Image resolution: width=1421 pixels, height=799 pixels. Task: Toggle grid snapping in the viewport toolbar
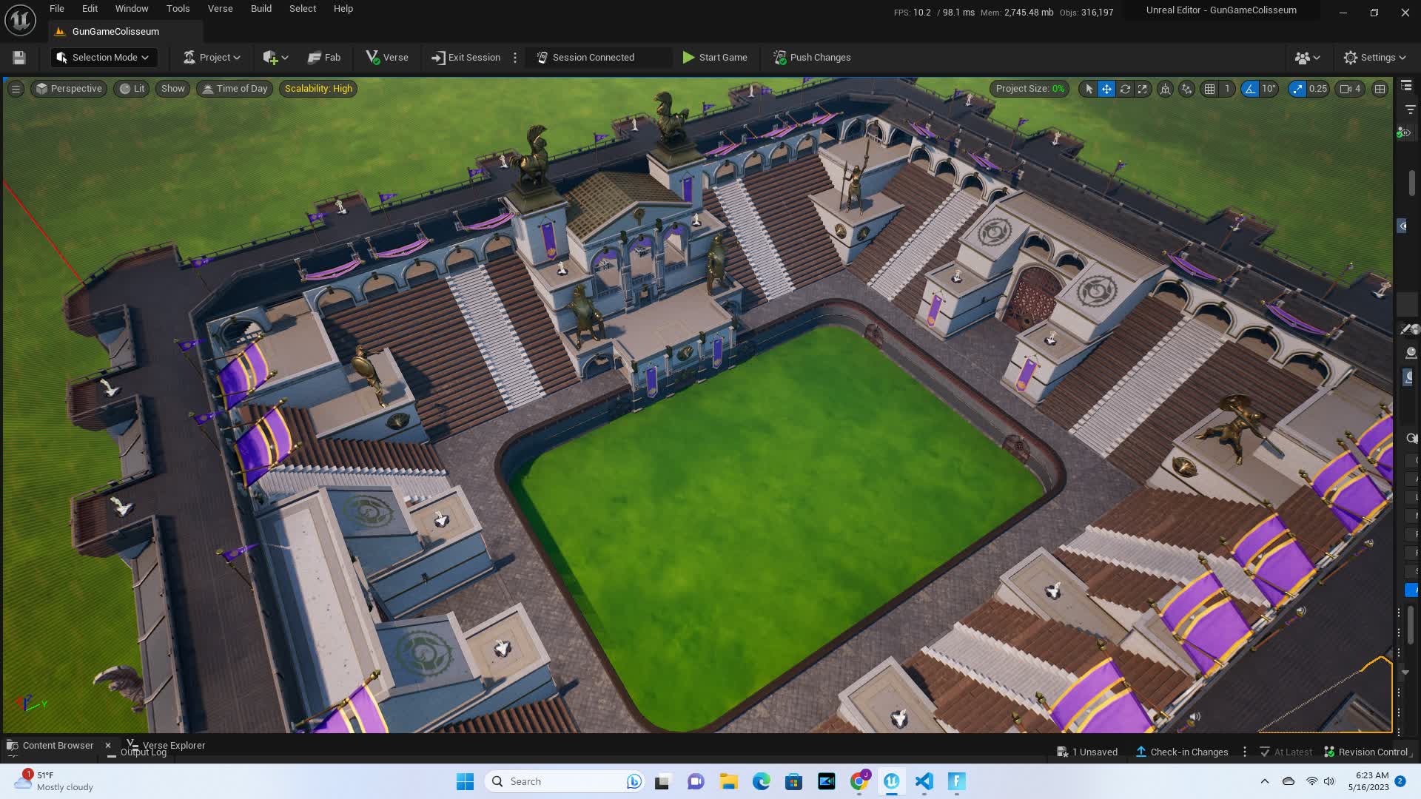click(1211, 89)
